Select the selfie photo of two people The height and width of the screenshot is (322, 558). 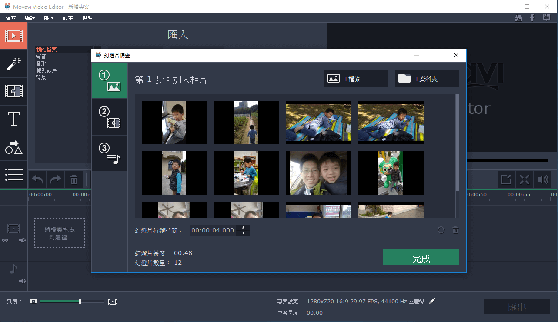tap(318, 173)
